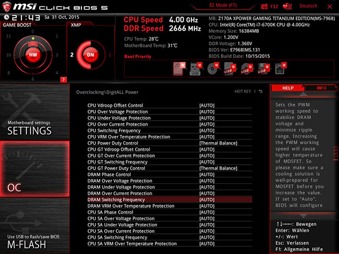Select CPU SA Under Voltage Protection row

(169, 225)
